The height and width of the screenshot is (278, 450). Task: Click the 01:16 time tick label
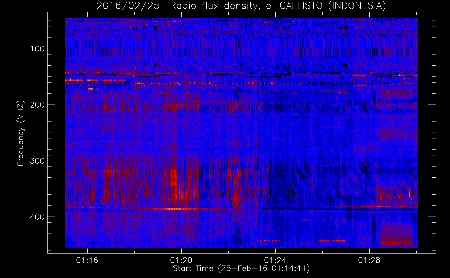[x=87, y=260]
